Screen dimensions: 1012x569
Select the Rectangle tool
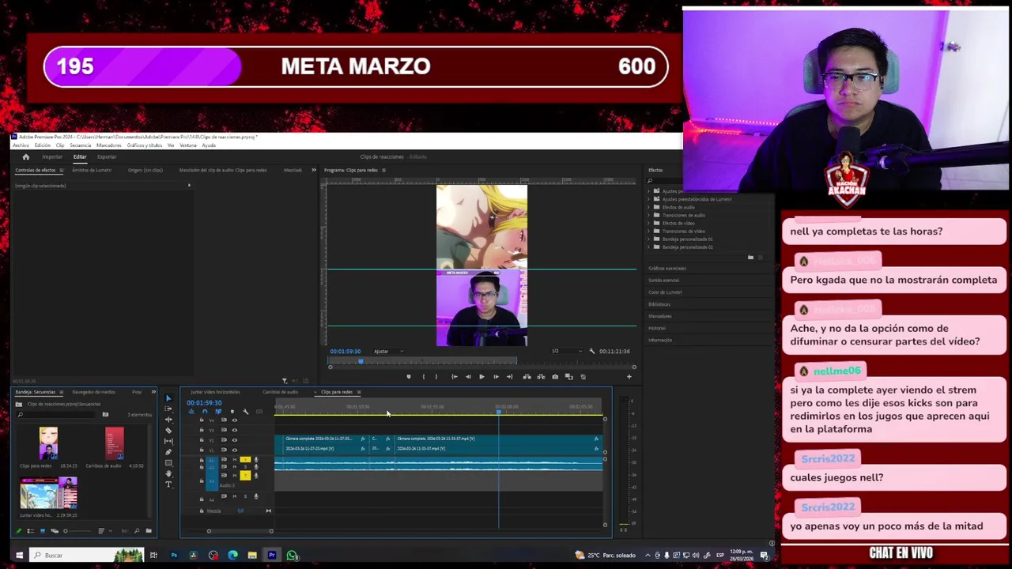click(168, 463)
